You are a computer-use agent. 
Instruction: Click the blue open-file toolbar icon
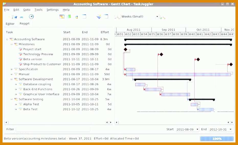click(x=14, y=17)
